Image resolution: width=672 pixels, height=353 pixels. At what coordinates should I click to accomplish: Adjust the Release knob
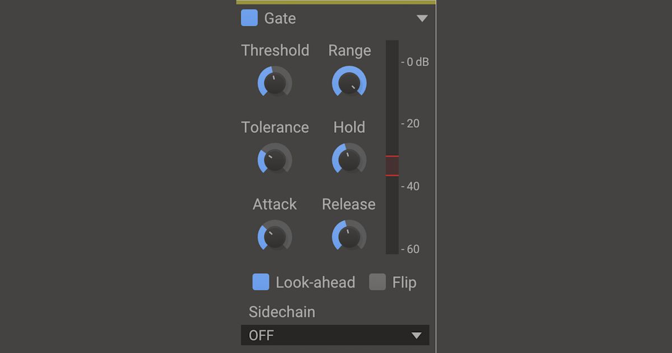coord(349,236)
